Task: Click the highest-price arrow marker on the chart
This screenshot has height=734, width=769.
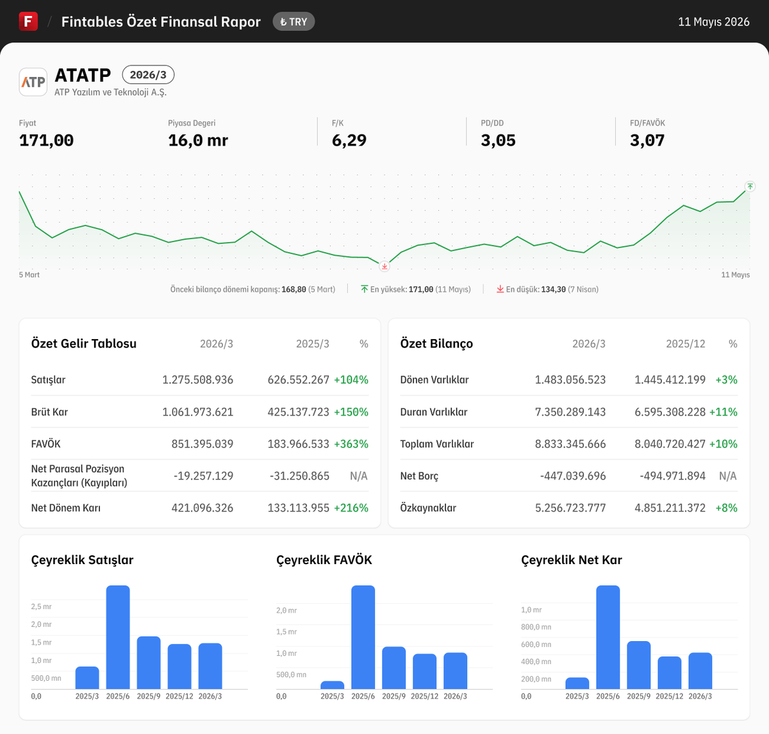Action: click(x=750, y=187)
